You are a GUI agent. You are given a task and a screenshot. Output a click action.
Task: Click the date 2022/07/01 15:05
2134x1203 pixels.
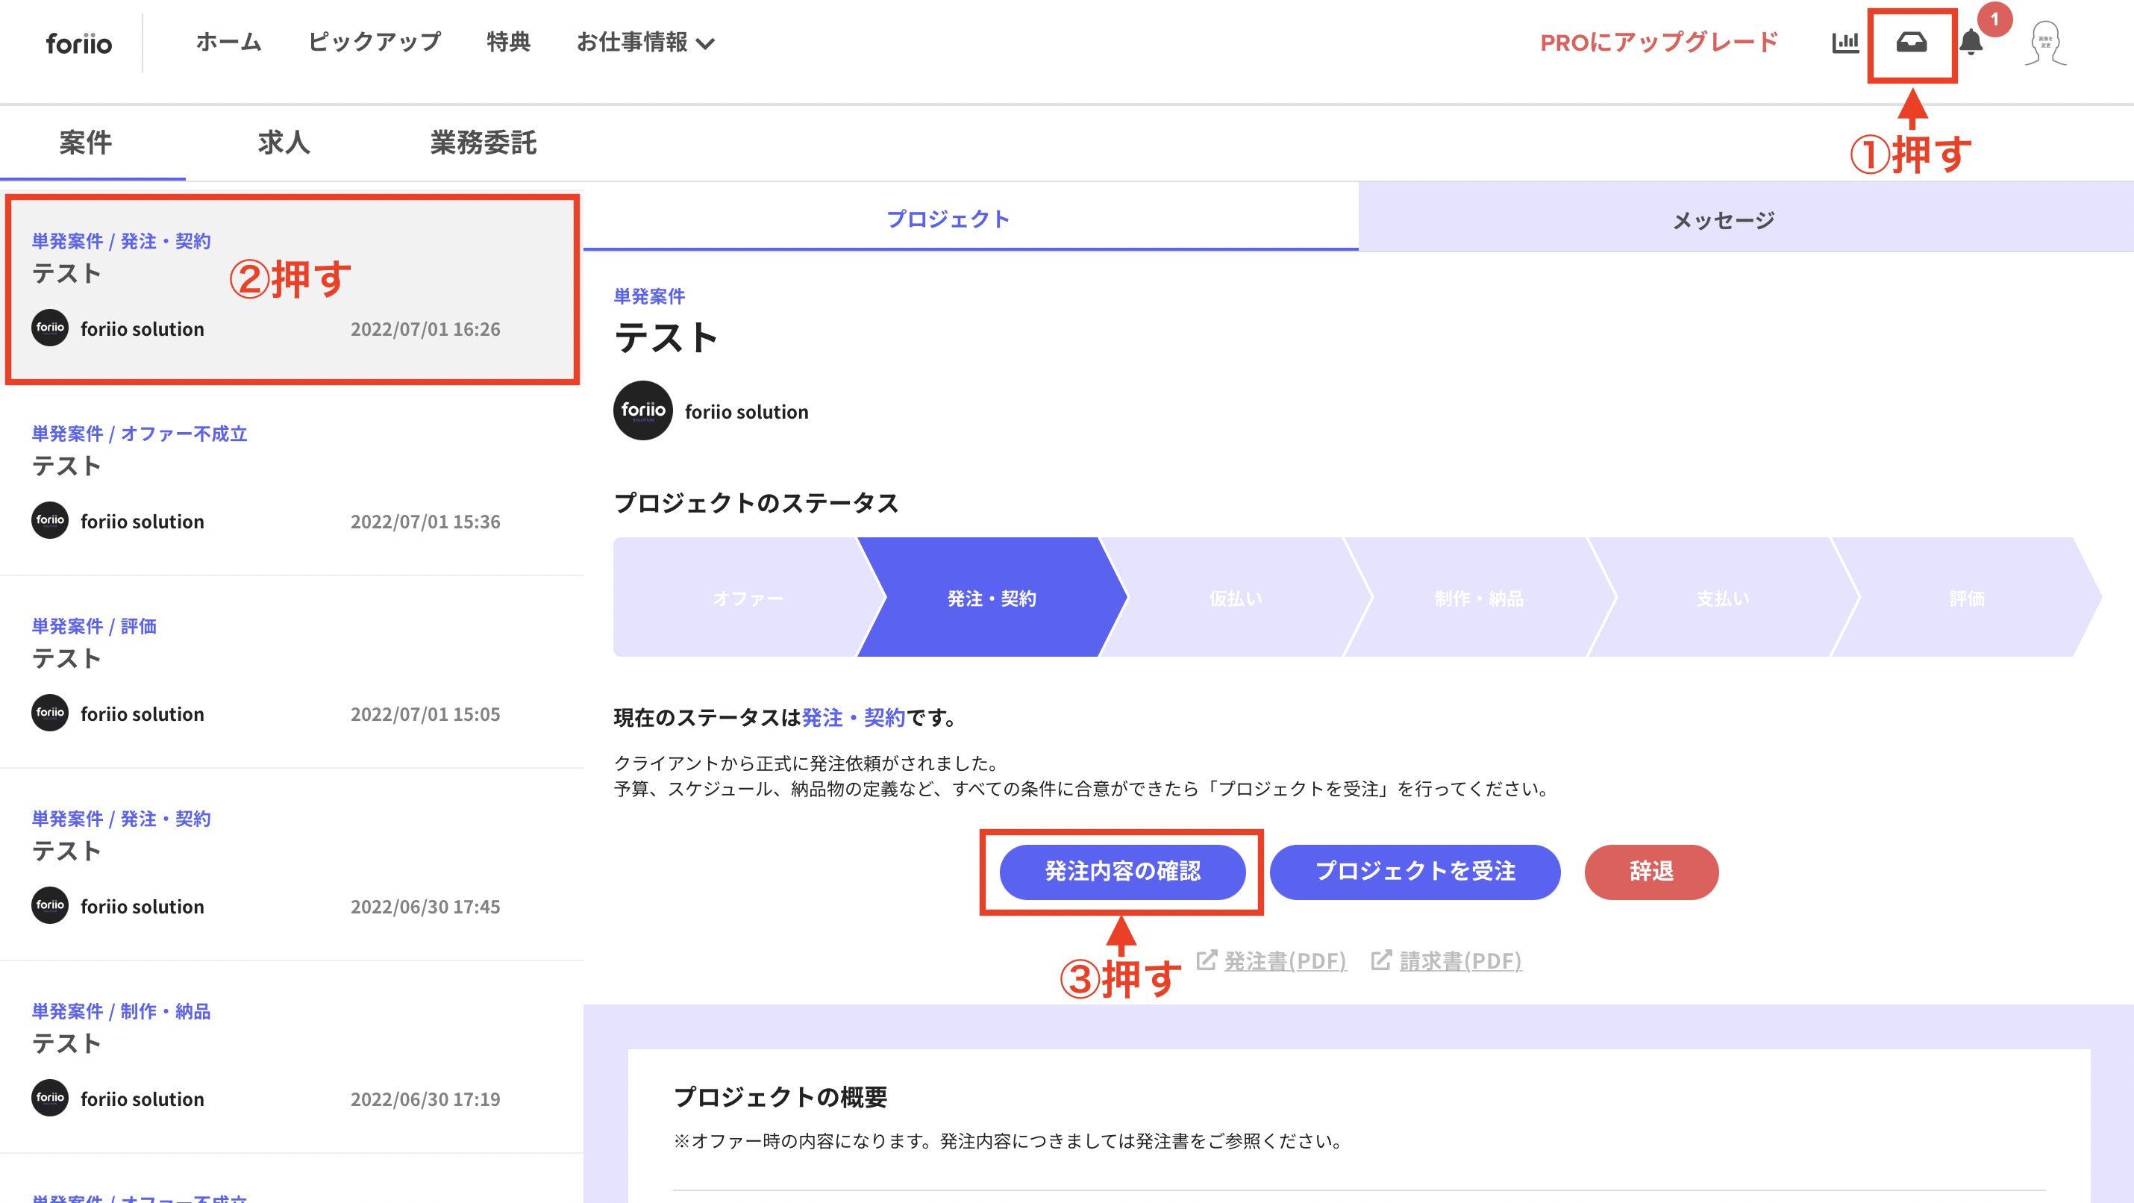point(425,714)
